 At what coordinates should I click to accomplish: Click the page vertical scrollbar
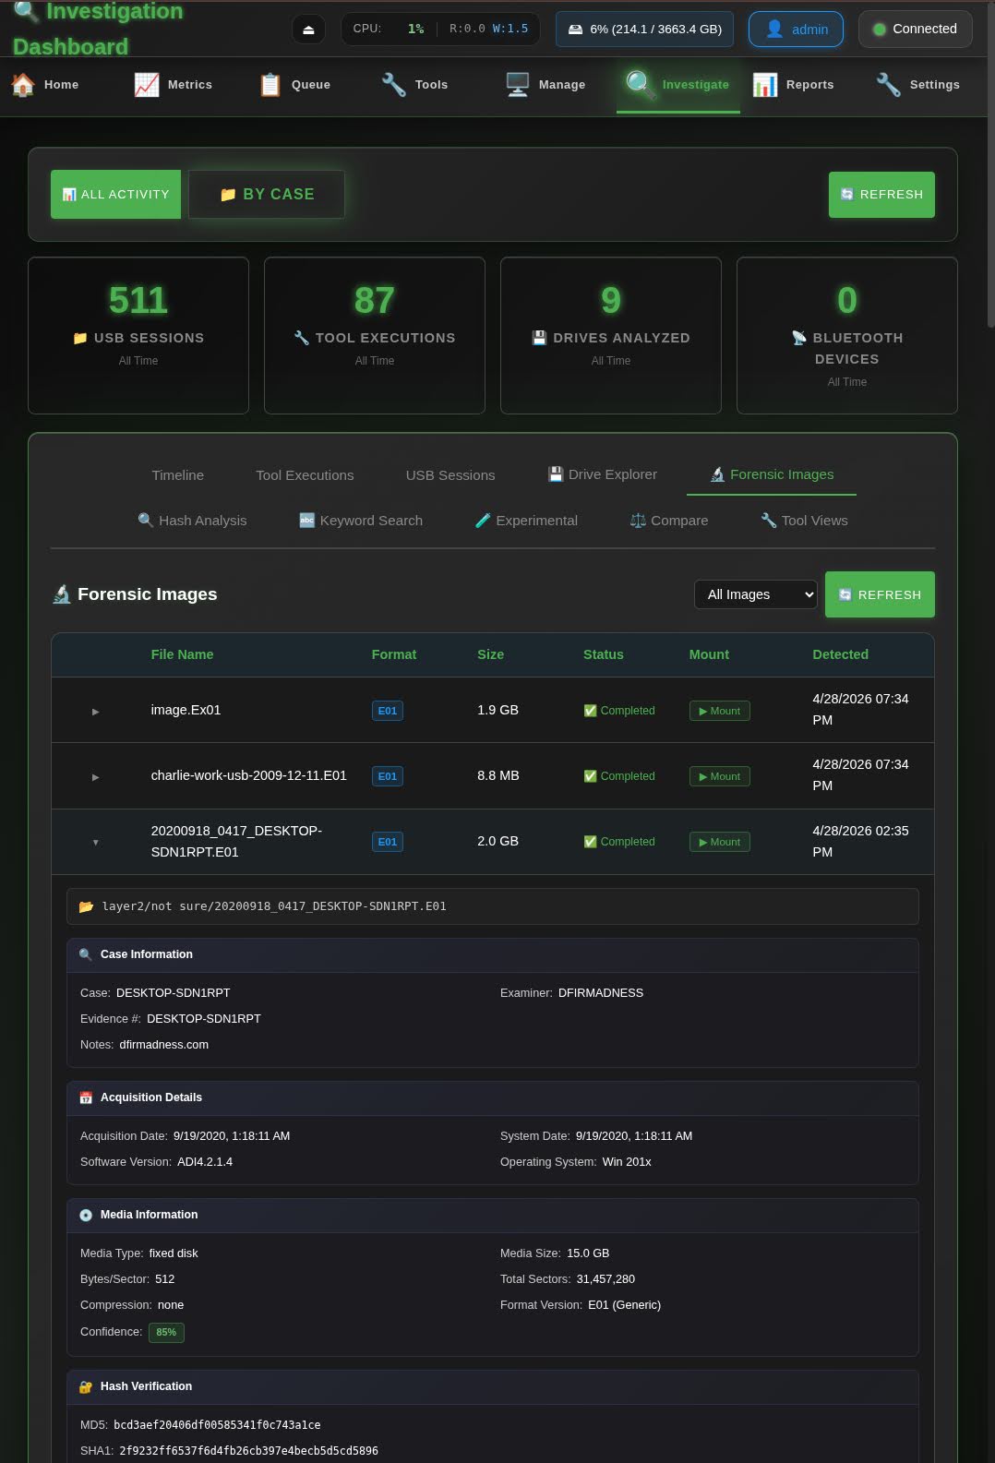990,166
